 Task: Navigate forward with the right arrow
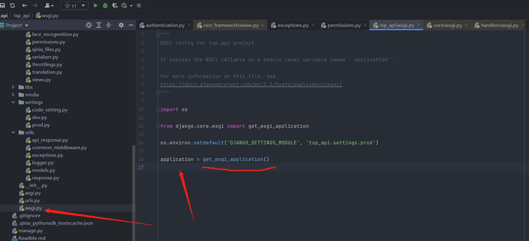coord(35,5)
